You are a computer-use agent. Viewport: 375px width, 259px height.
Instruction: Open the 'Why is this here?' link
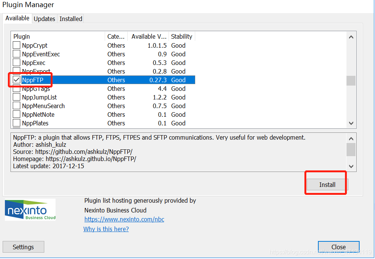pyautogui.click(x=106, y=229)
